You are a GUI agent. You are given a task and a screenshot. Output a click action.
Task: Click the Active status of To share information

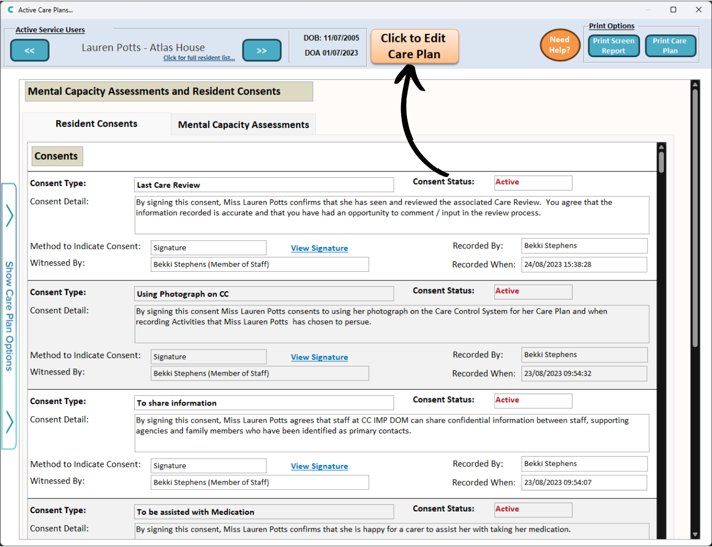[x=533, y=400]
